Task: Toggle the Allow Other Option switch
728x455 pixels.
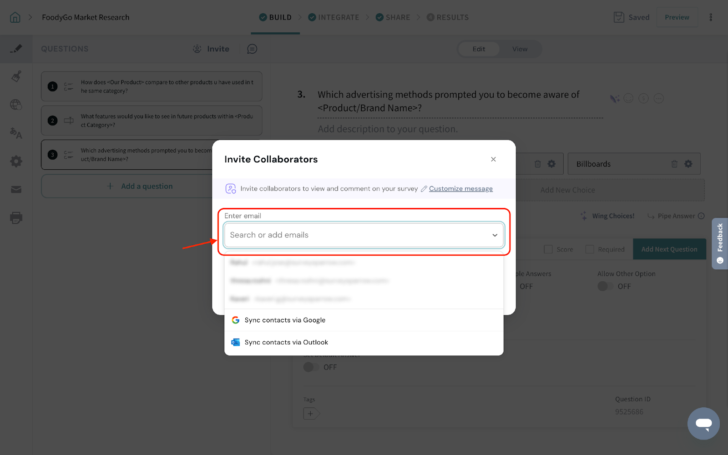Action: tap(604, 286)
